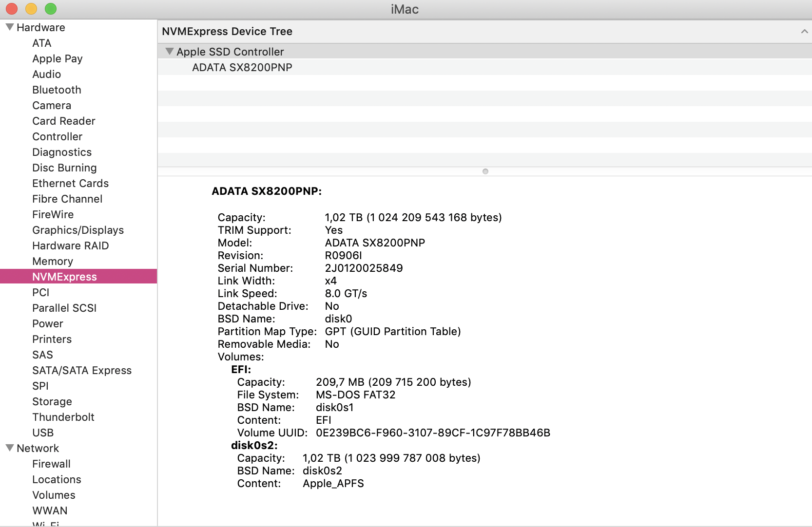Select Disc Burning in the sidebar

tap(64, 168)
